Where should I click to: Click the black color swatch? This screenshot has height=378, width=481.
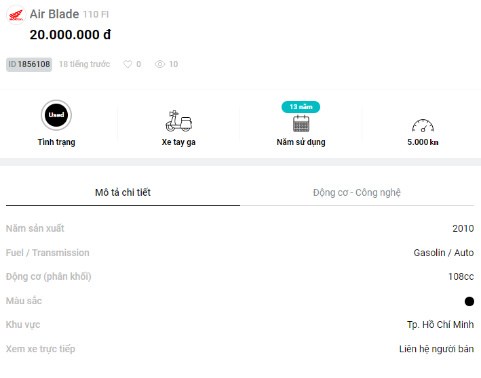coord(469,301)
